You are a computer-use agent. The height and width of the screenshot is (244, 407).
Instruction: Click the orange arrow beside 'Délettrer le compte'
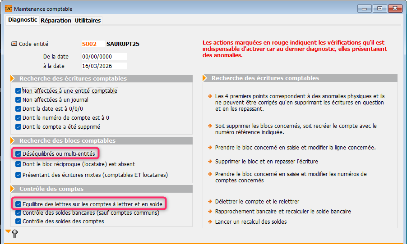(x=209, y=202)
